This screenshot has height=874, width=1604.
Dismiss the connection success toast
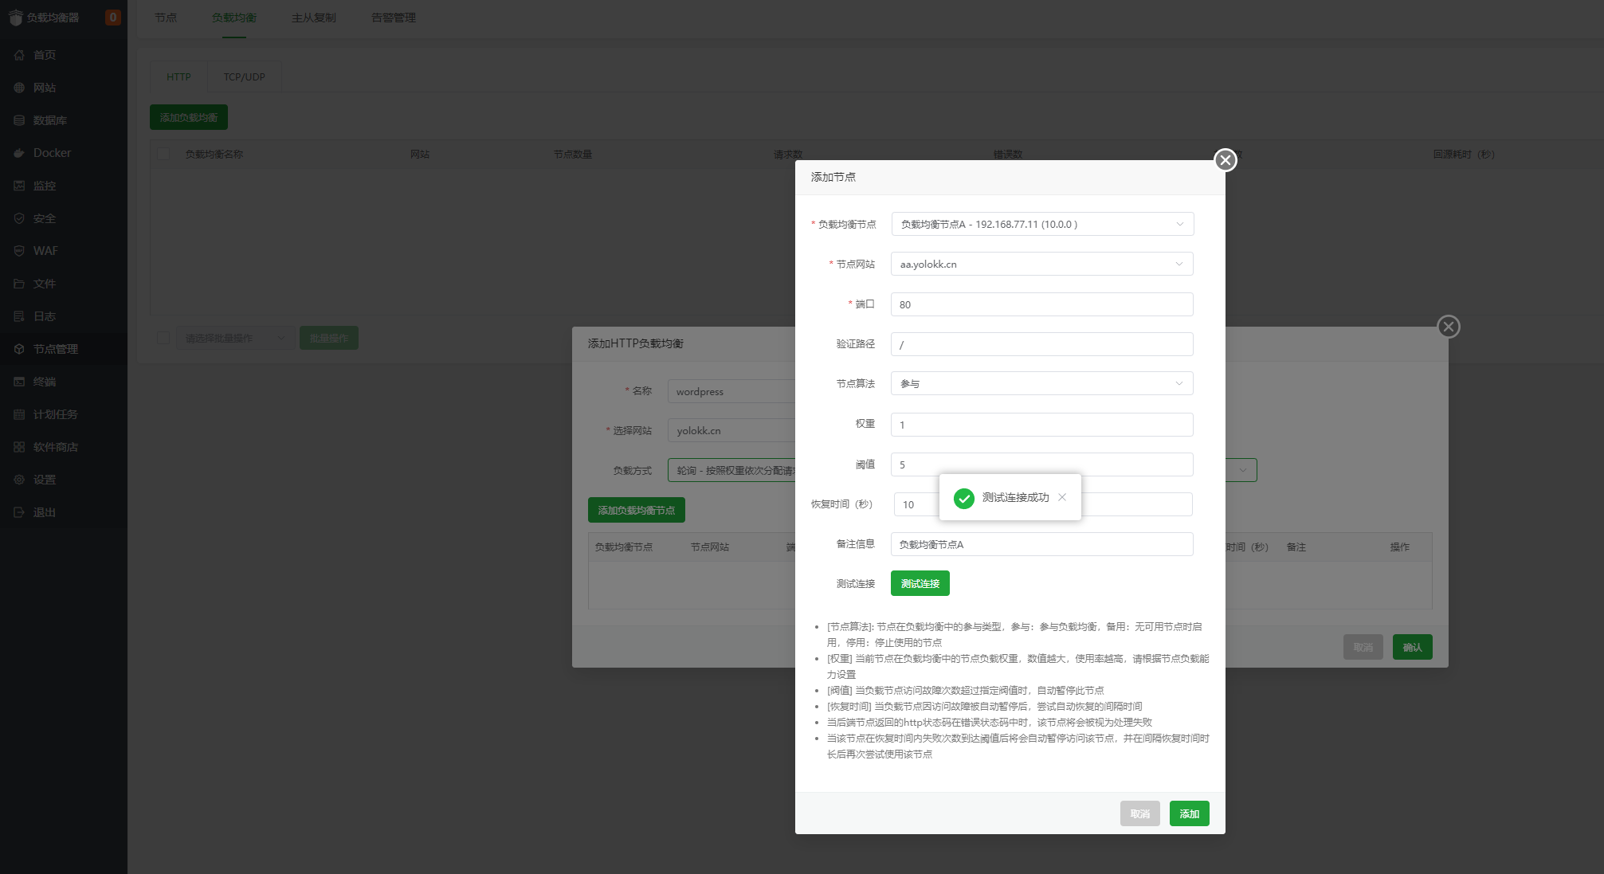[1062, 497]
